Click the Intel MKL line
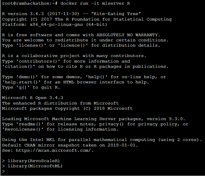 102,140
